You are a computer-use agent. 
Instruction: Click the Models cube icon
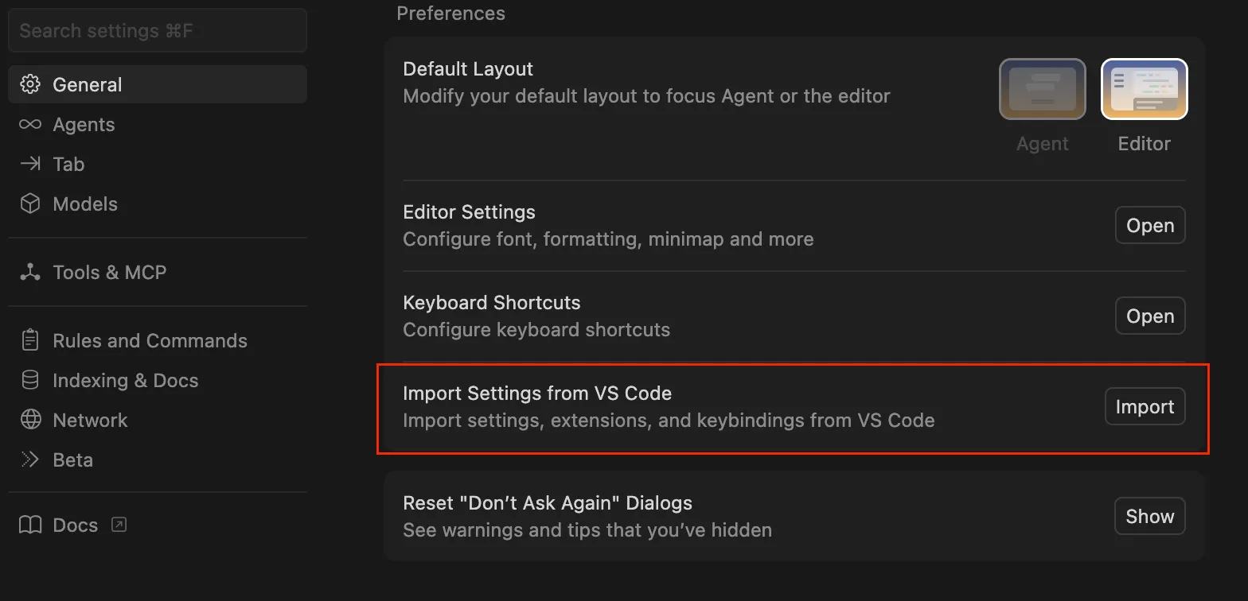[30, 204]
